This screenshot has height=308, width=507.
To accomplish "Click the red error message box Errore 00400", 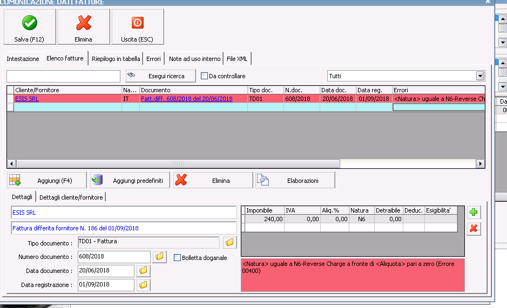I will (353, 275).
